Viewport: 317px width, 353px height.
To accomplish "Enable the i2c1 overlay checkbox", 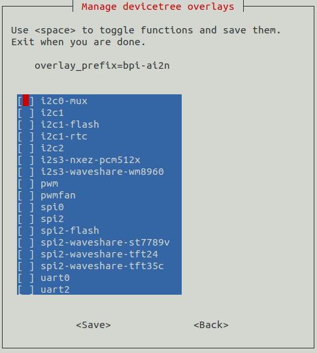I will 26,113.
